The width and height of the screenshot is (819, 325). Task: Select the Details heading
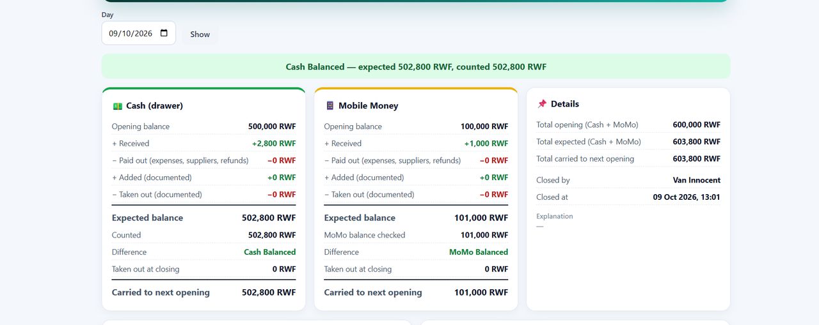pyautogui.click(x=565, y=104)
